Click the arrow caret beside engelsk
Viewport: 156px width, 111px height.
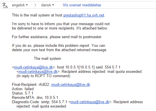pyautogui.click(x=27, y=5)
